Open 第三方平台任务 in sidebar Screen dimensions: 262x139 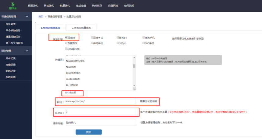click(14, 43)
